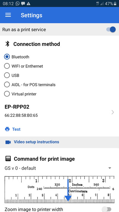Open Video setup instructions link
The width and height of the screenshot is (119, 212).
click(36, 142)
